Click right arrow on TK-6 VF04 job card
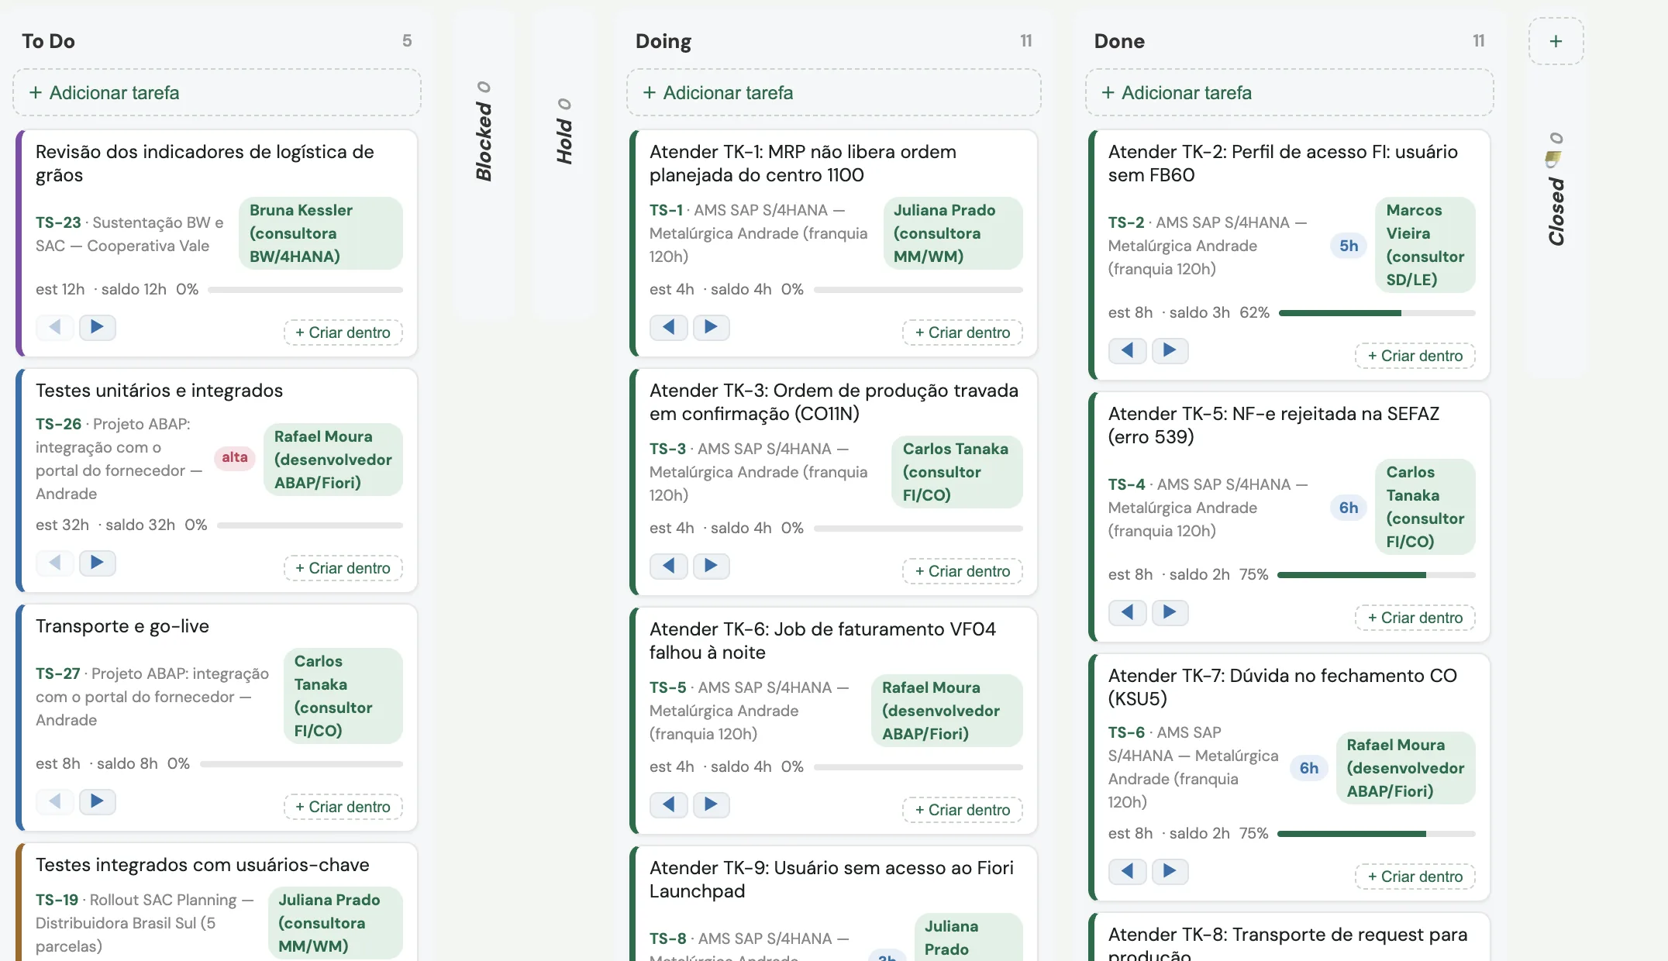The height and width of the screenshot is (961, 1668). [x=711, y=804]
